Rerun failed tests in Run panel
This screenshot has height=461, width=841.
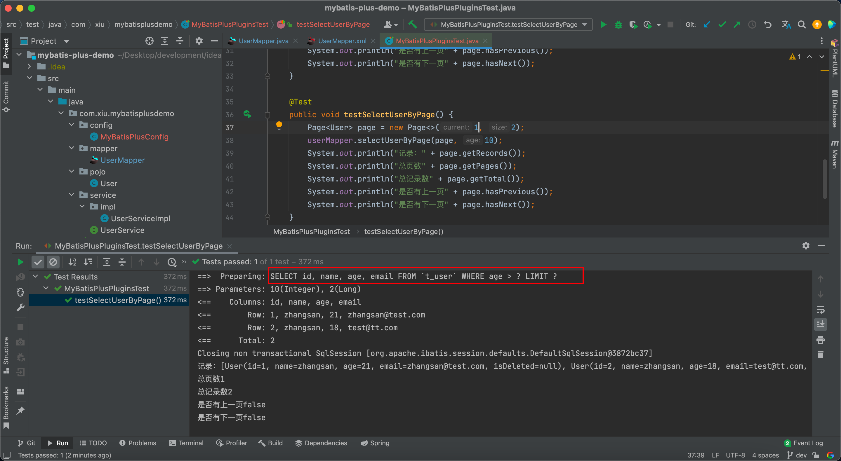pos(20,277)
